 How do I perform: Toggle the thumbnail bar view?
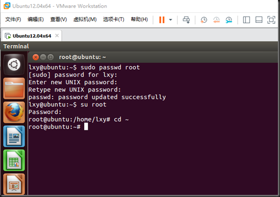click(x=259, y=20)
